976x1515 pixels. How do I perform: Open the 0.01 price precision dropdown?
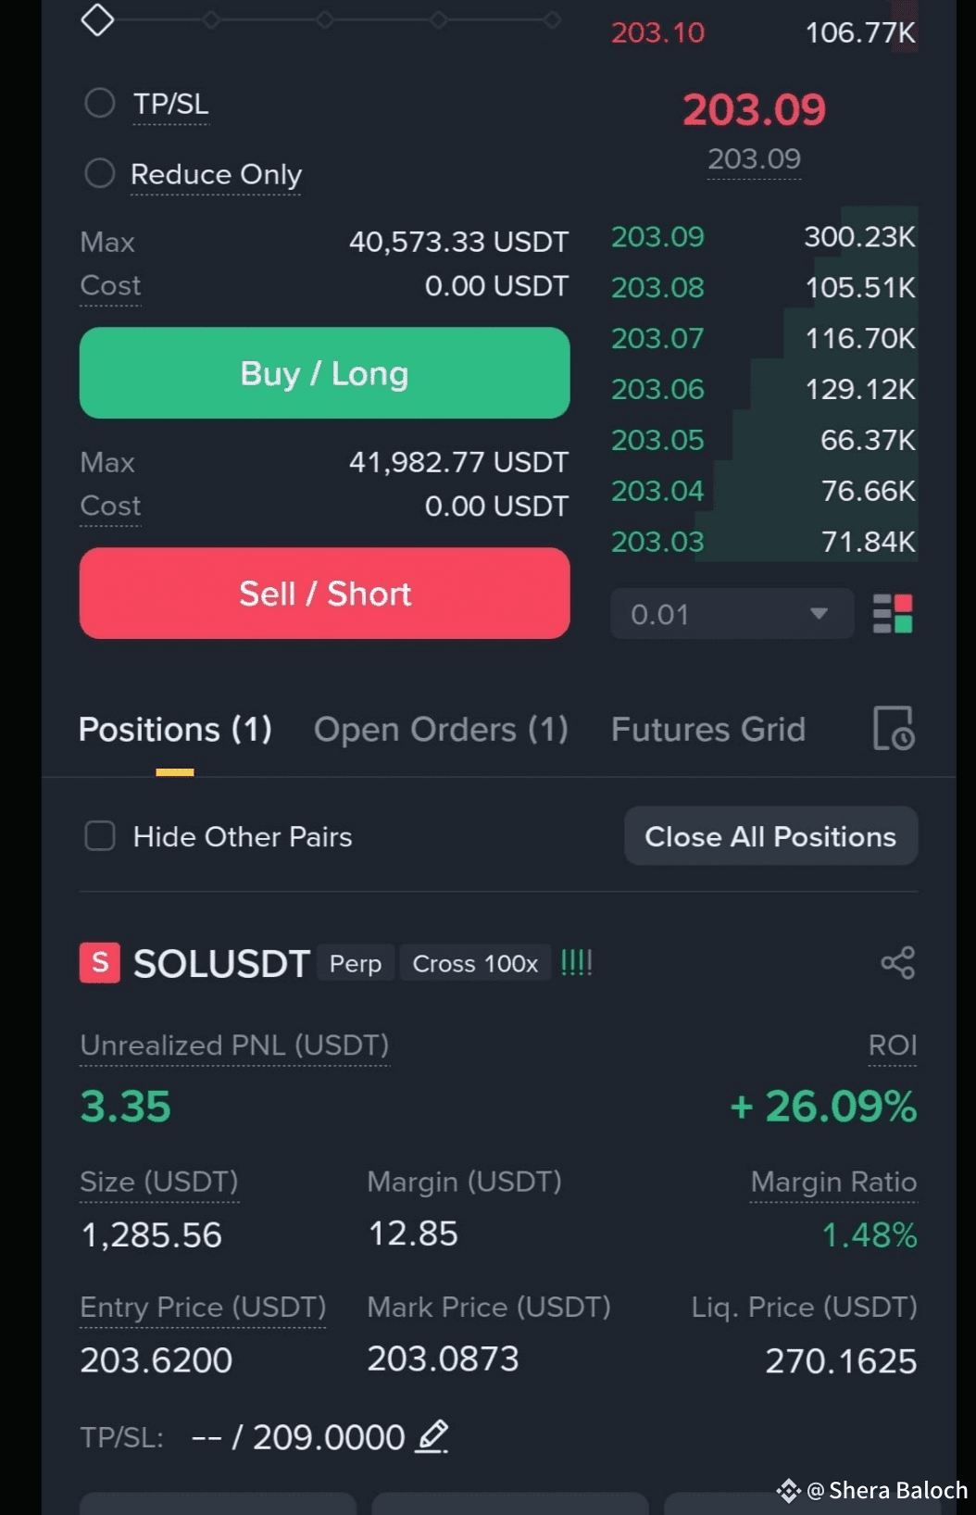pyautogui.click(x=732, y=614)
